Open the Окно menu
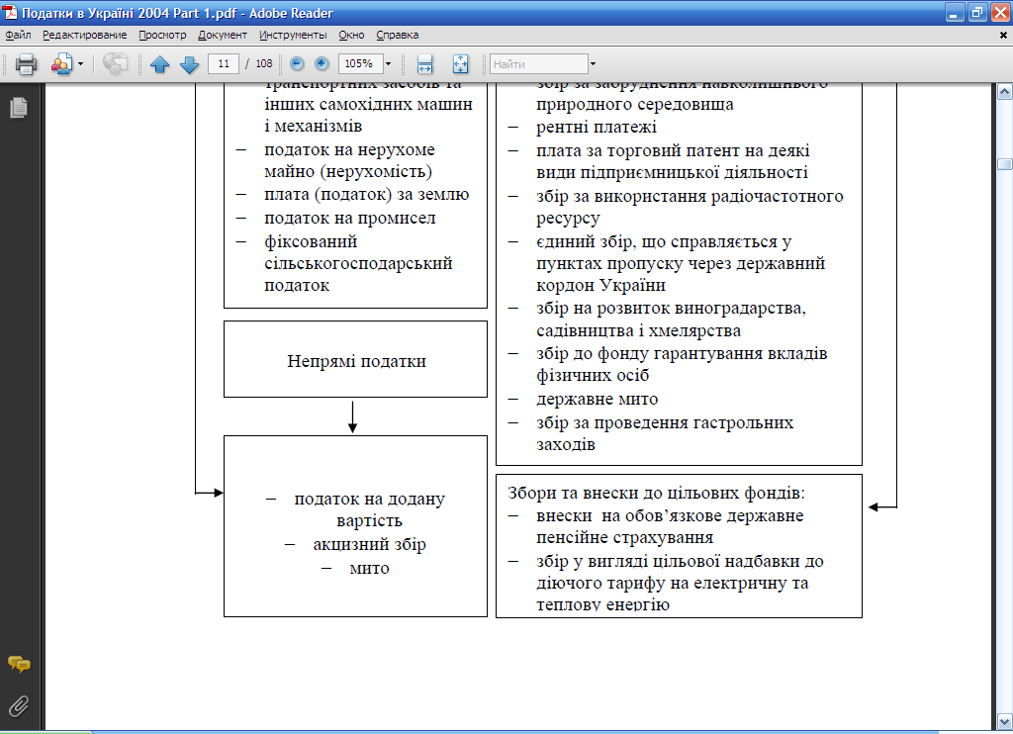 pyautogui.click(x=351, y=35)
